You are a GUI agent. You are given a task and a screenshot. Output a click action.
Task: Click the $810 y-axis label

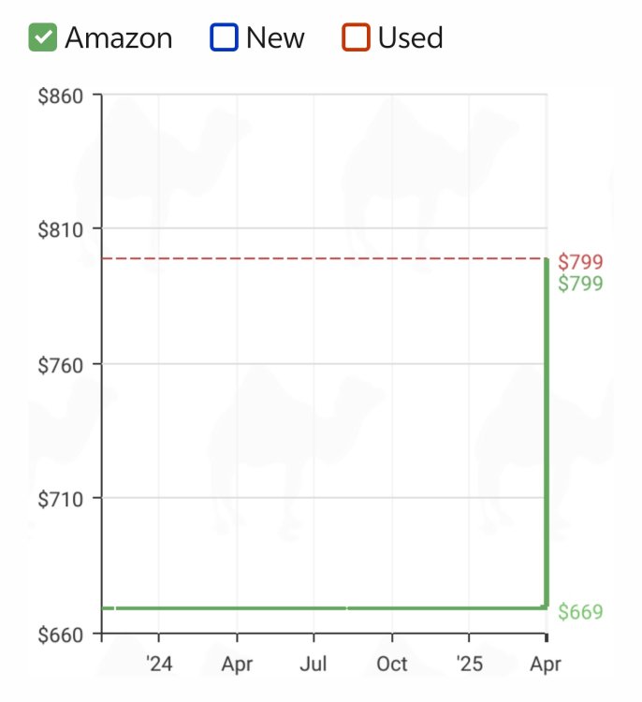tap(60, 229)
